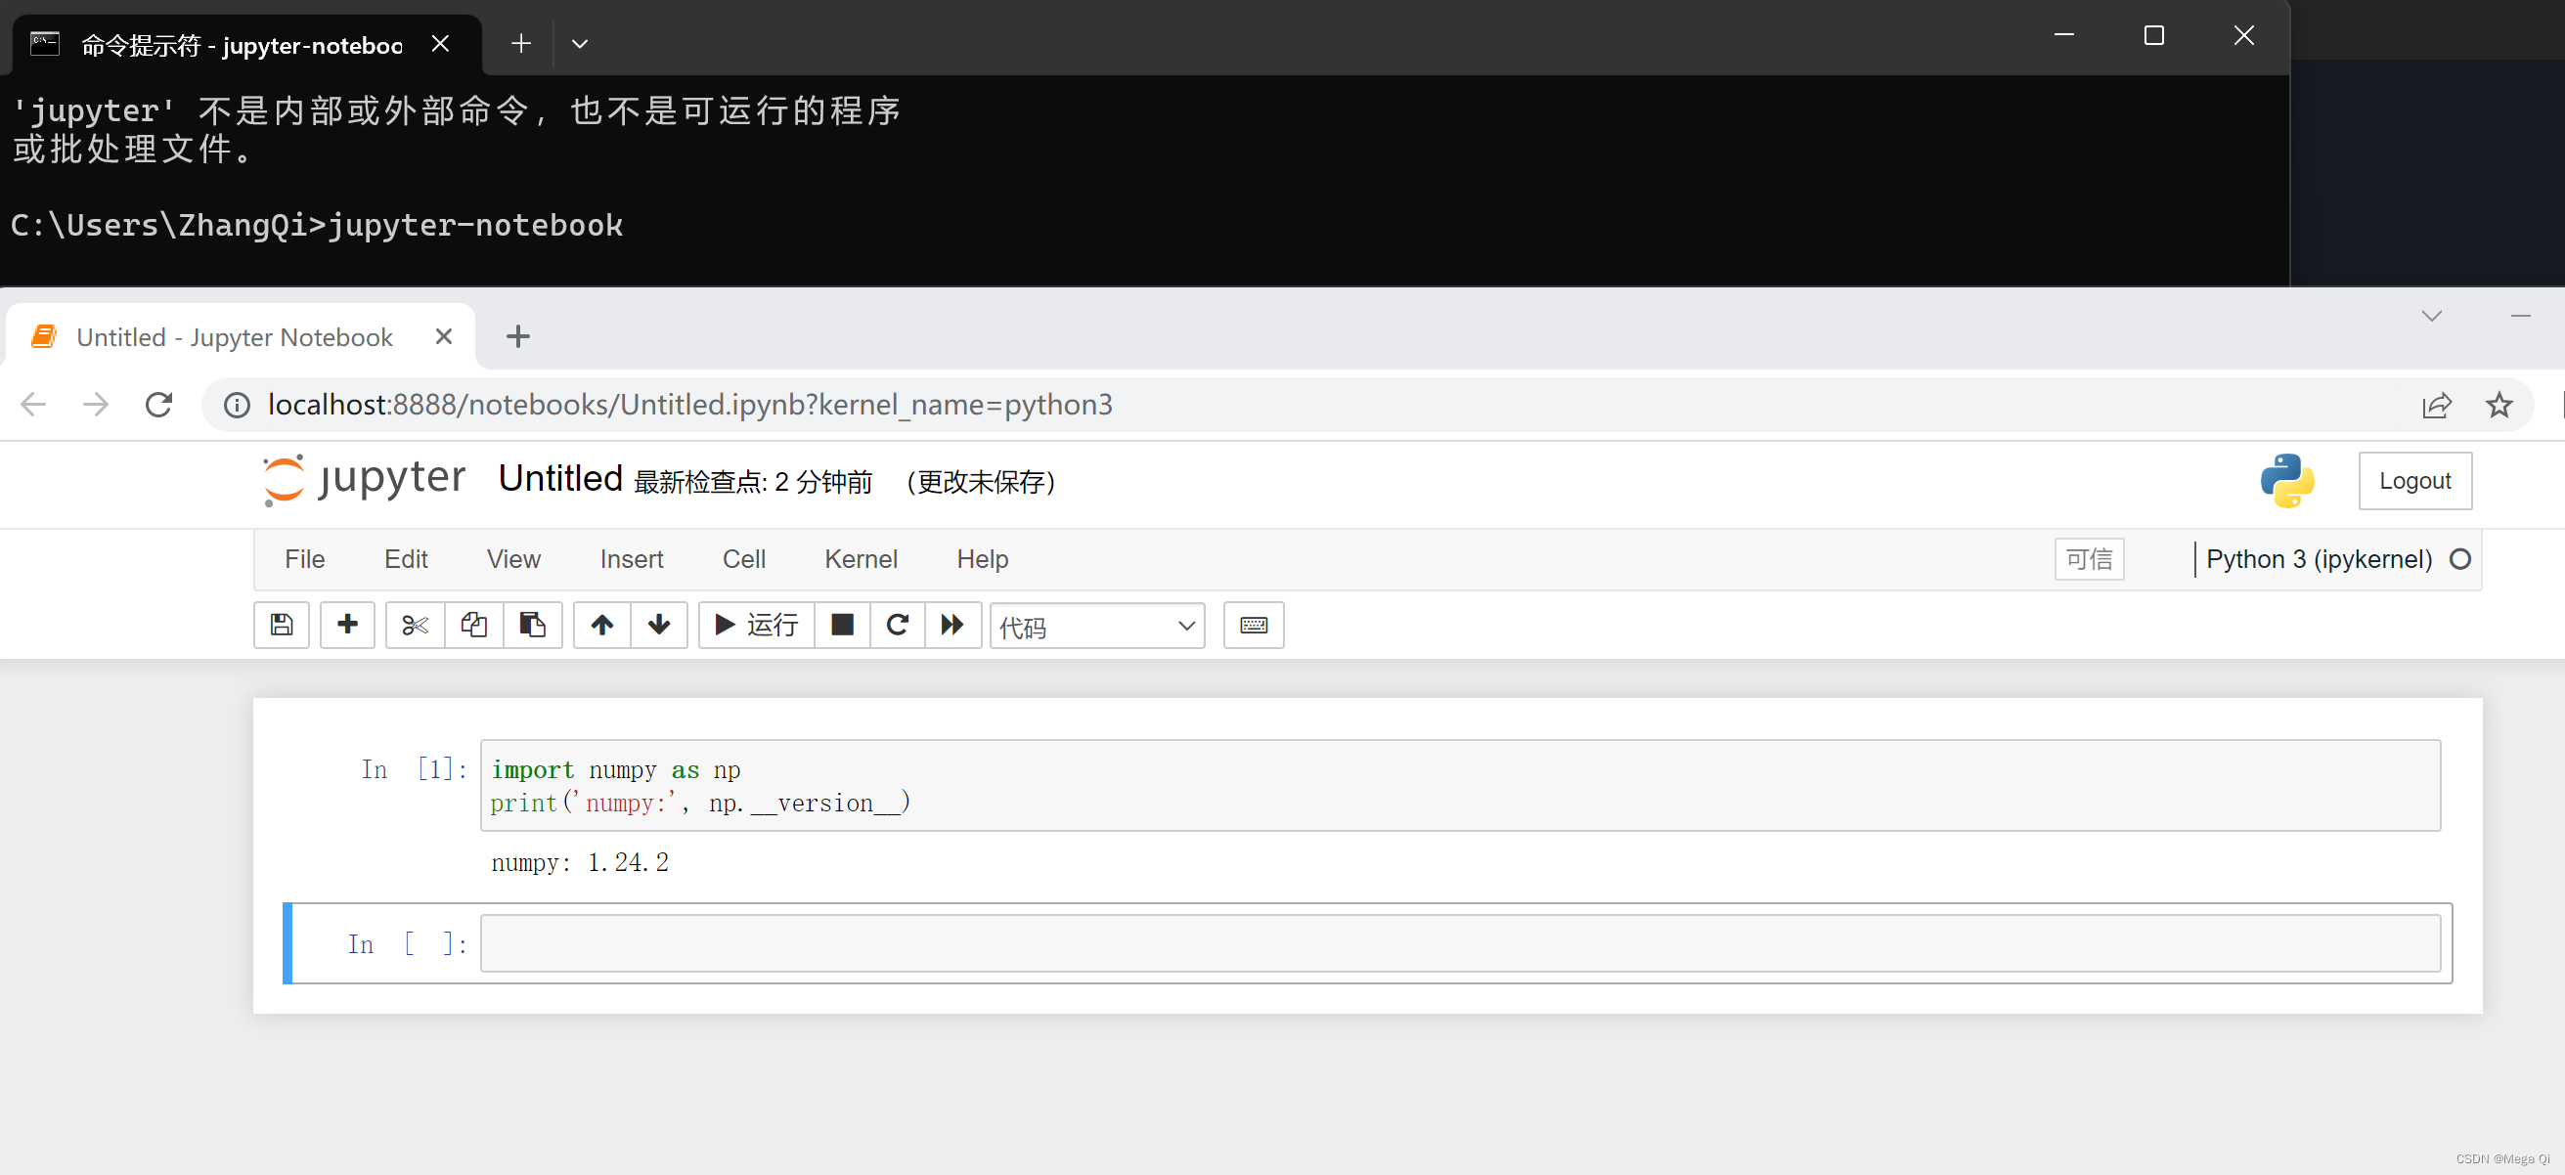Open a new browser tab with plus
The width and height of the screenshot is (2565, 1175).
click(517, 336)
